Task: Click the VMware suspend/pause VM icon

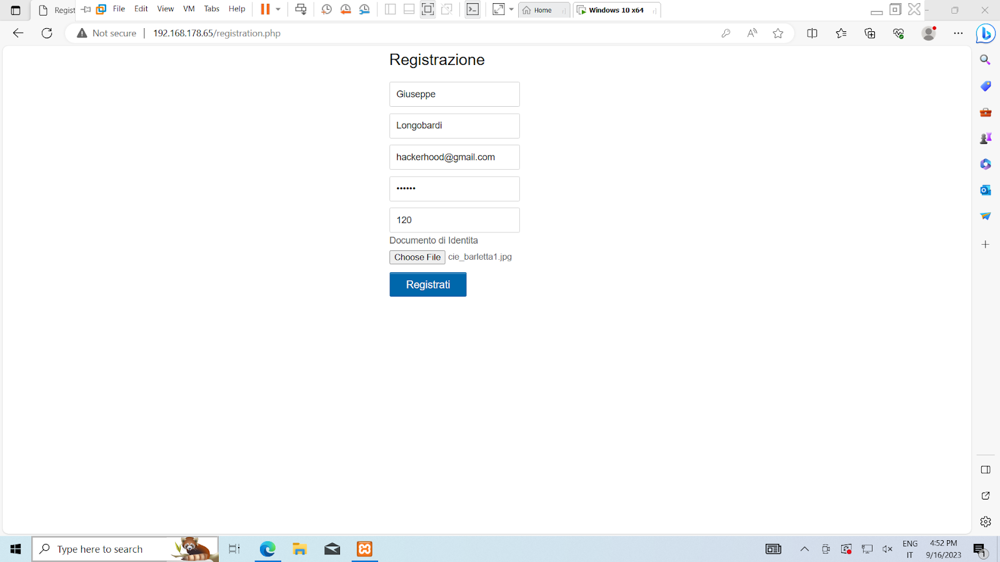Action: coord(265,9)
